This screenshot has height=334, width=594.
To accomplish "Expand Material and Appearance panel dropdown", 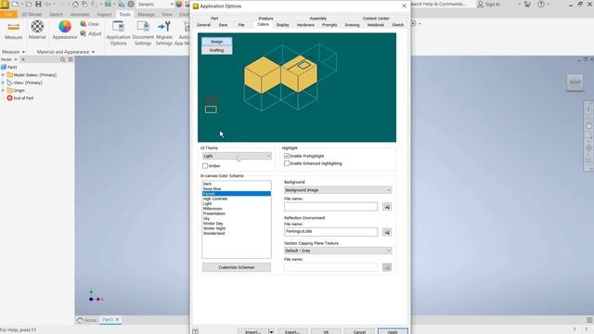I will coord(93,52).
